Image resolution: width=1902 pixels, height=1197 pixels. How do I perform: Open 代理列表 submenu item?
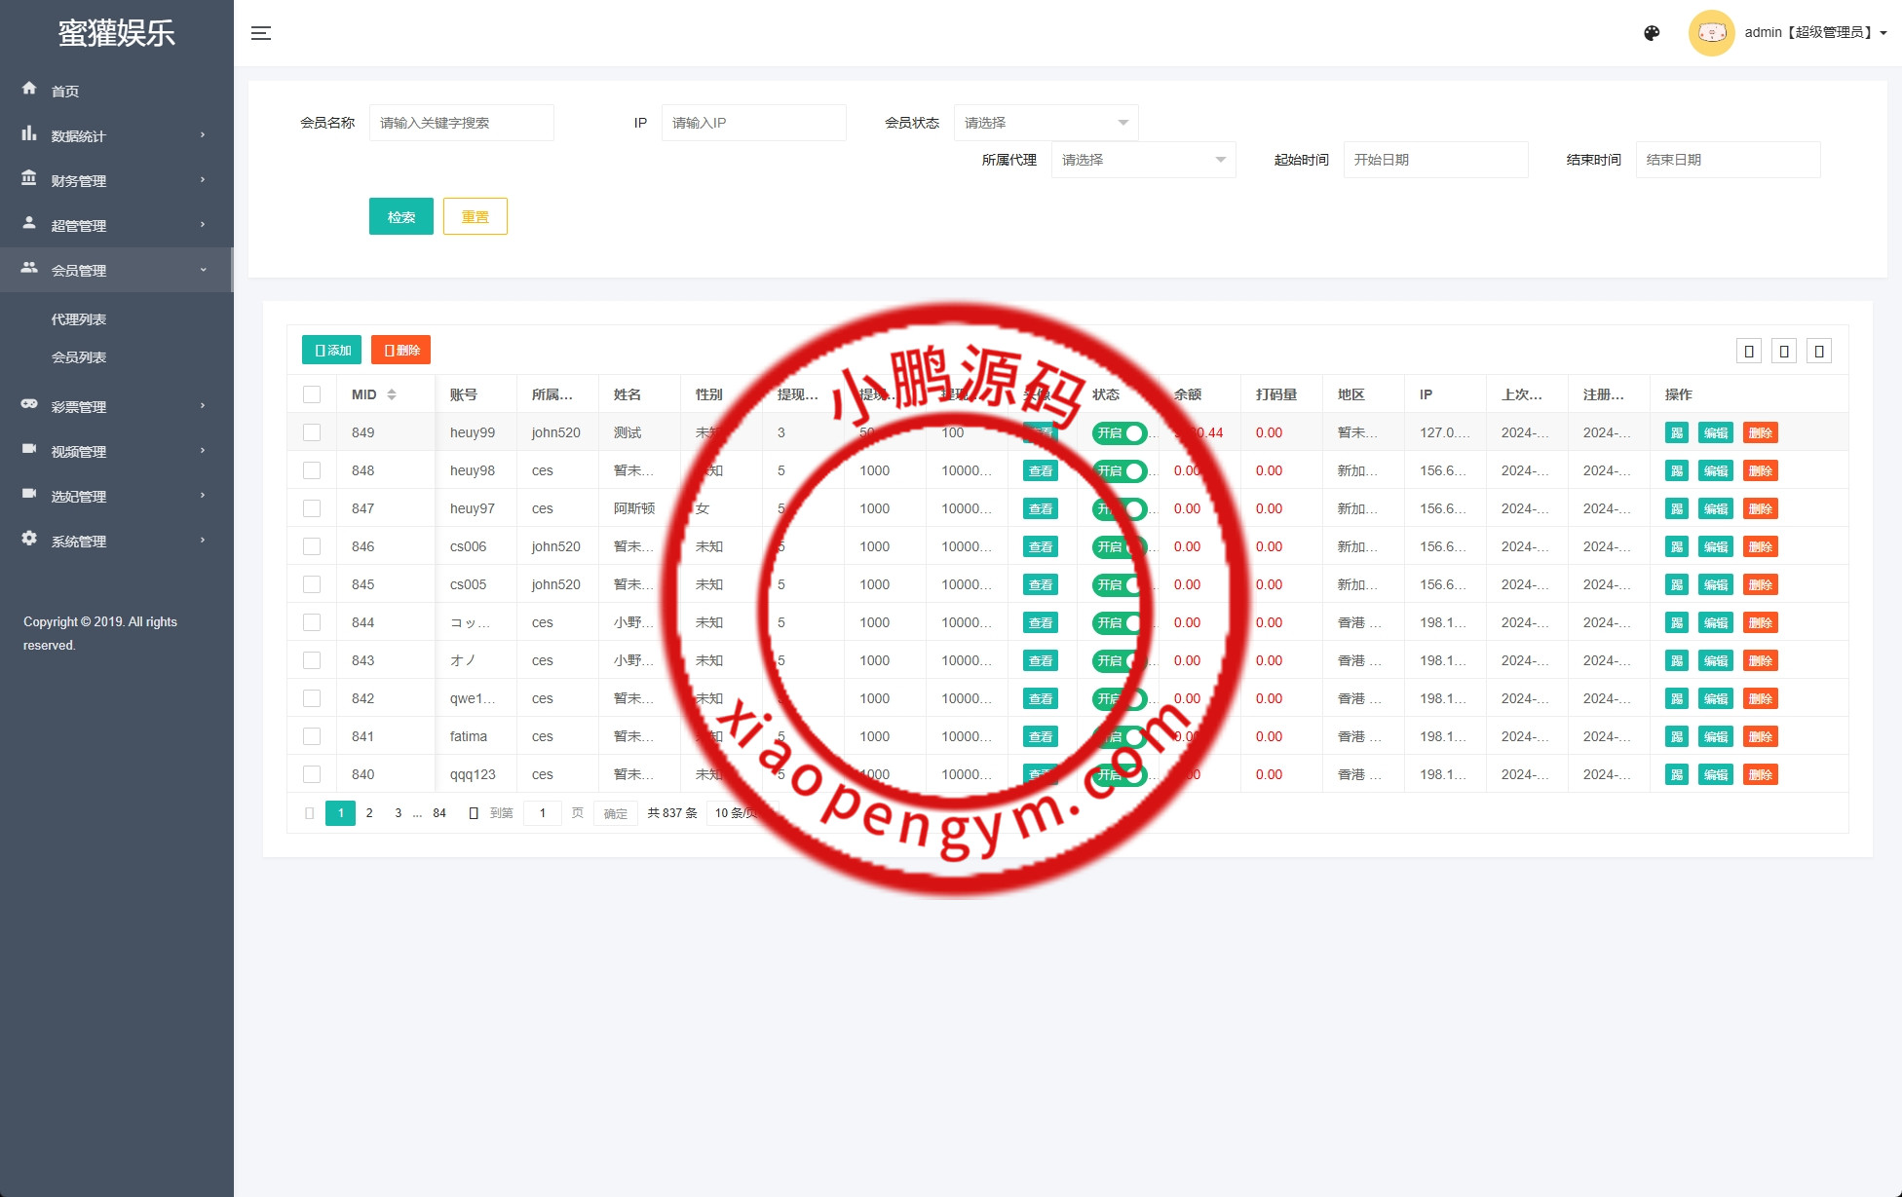(79, 319)
